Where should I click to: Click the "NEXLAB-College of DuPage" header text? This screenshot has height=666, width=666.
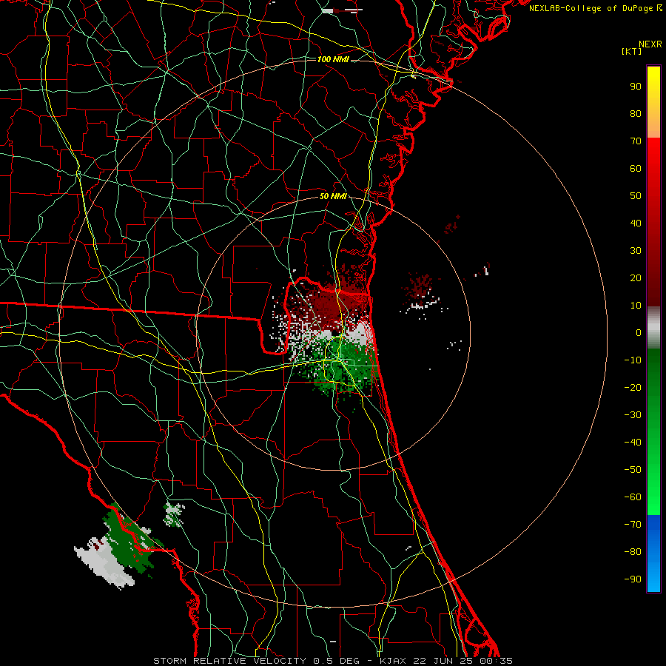coord(591,8)
